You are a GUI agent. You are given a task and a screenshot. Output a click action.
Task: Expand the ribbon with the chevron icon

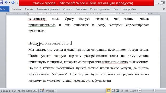(164, 9)
